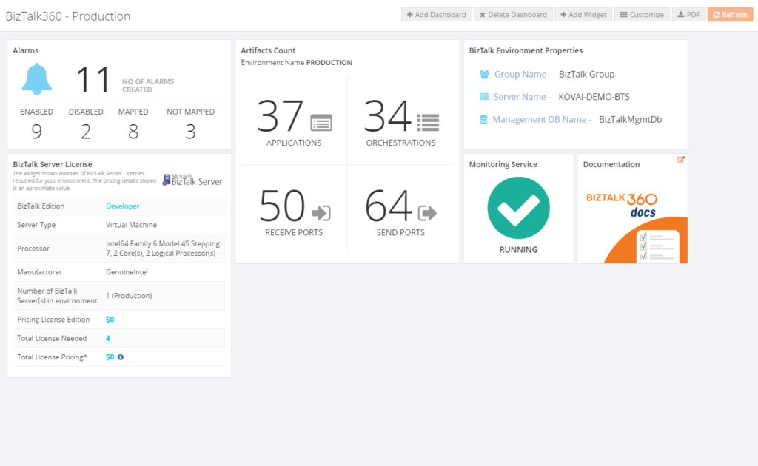Image resolution: width=758 pixels, height=466 pixels.
Task: Open Documentation via external link icon
Action: pyautogui.click(x=681, y=160)
